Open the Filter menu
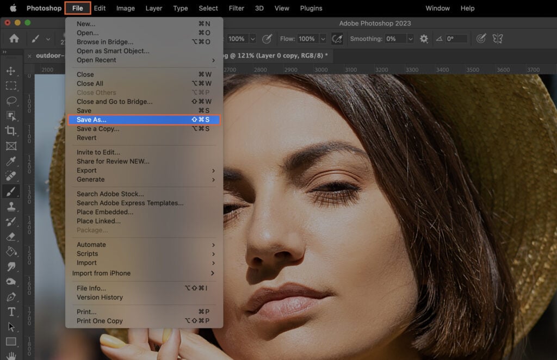Image resolution: width=557 pixels, height=360 pixels. click(236, 8)
